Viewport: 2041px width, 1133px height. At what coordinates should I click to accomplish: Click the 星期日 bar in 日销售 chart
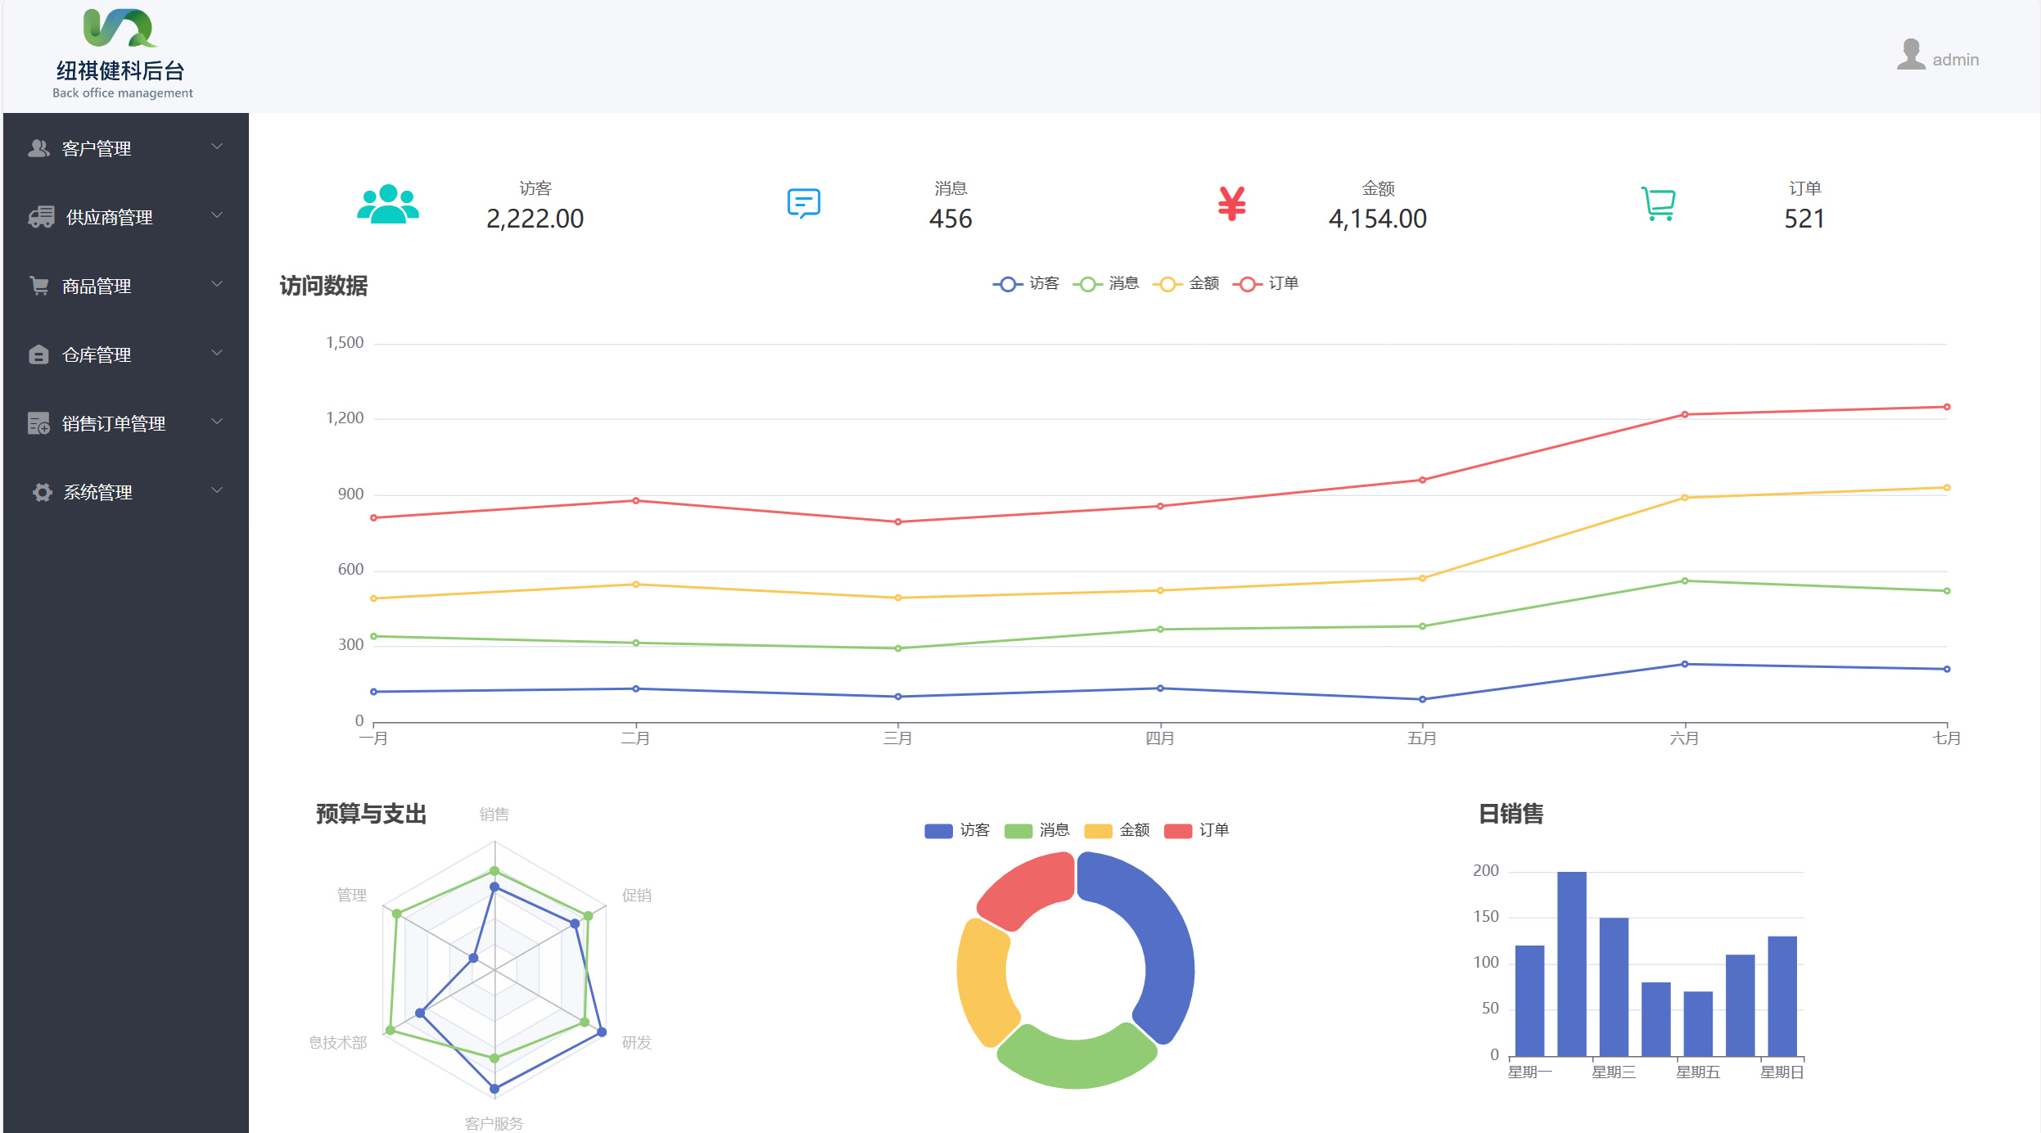click(1781, 996)
